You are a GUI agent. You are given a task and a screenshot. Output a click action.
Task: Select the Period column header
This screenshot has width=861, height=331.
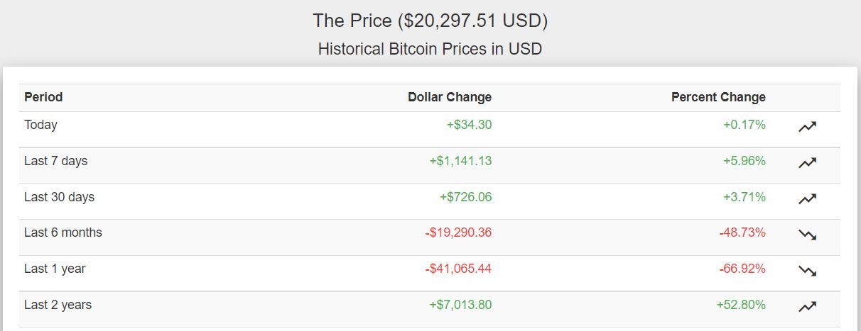click(43, 97)
